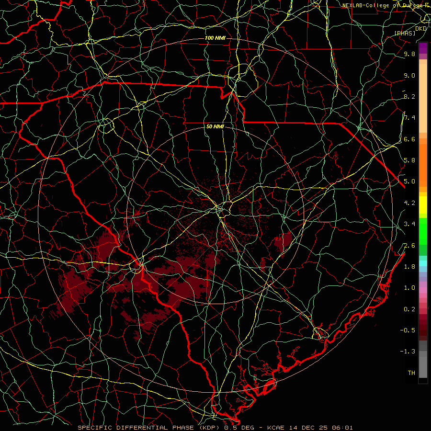Click the gray segment at the scale bottom
Viewport: 431px width, 431px height.
tap(423, 367)
